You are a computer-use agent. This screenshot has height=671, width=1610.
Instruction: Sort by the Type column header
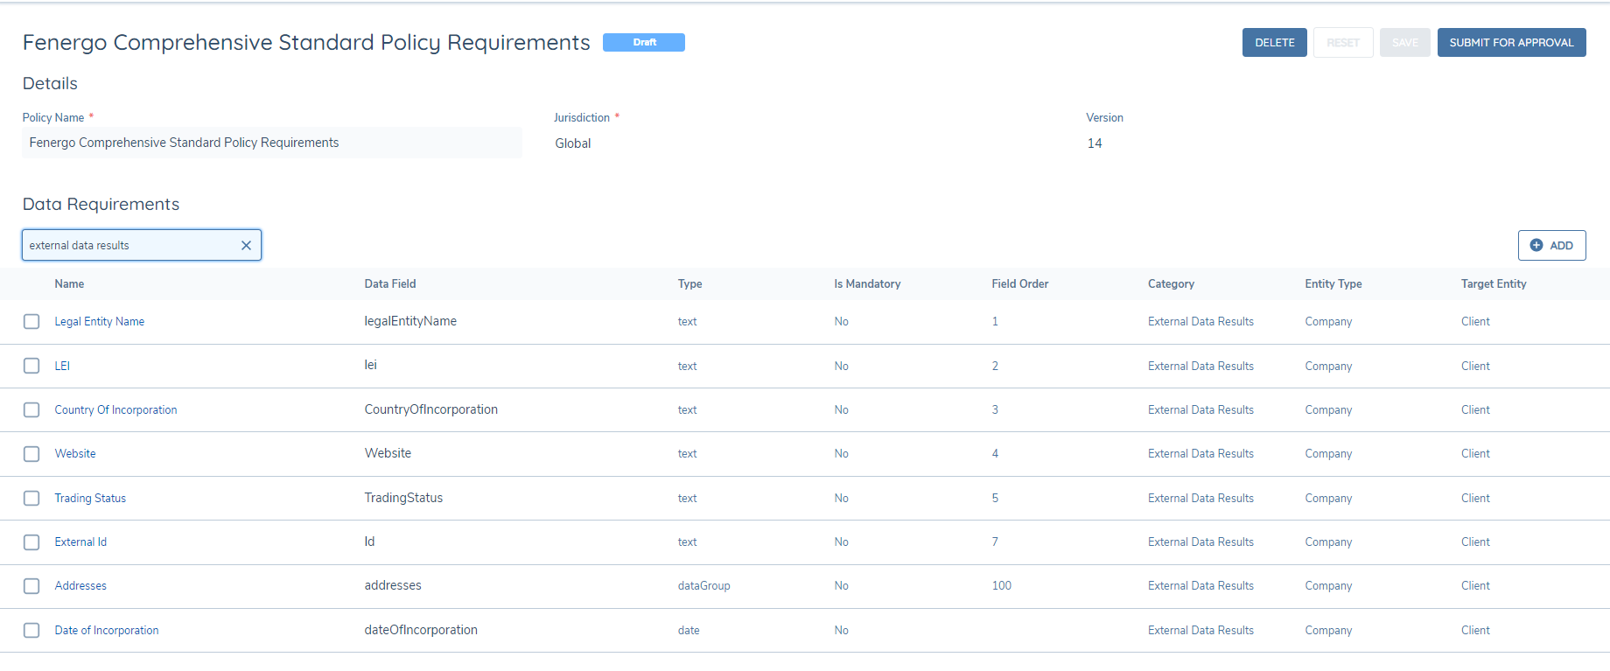pos(689,284)
